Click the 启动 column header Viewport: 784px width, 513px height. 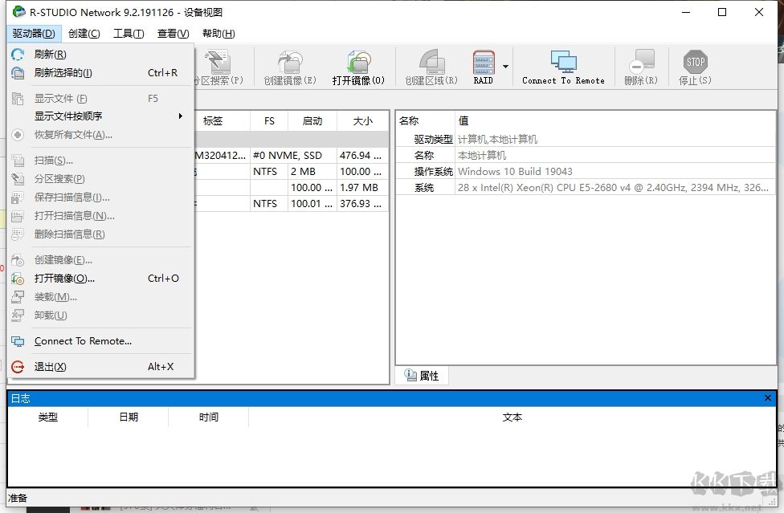click(312, 121)
